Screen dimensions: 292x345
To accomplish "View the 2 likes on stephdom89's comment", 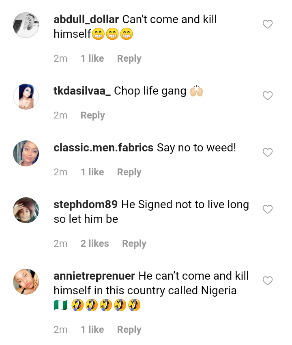I will [94, 244].
